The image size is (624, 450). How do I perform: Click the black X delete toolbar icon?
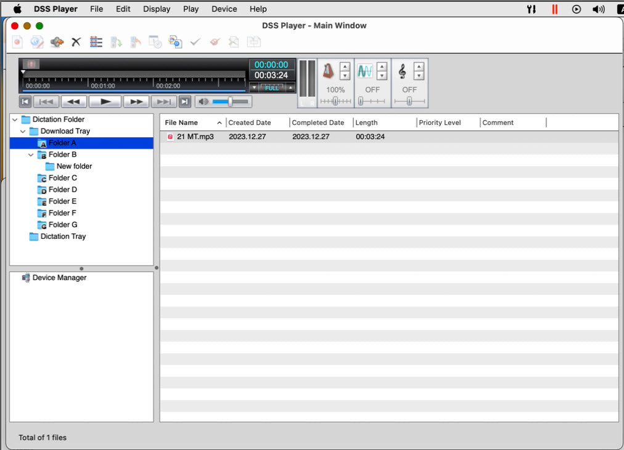click(x=76, y=42)
